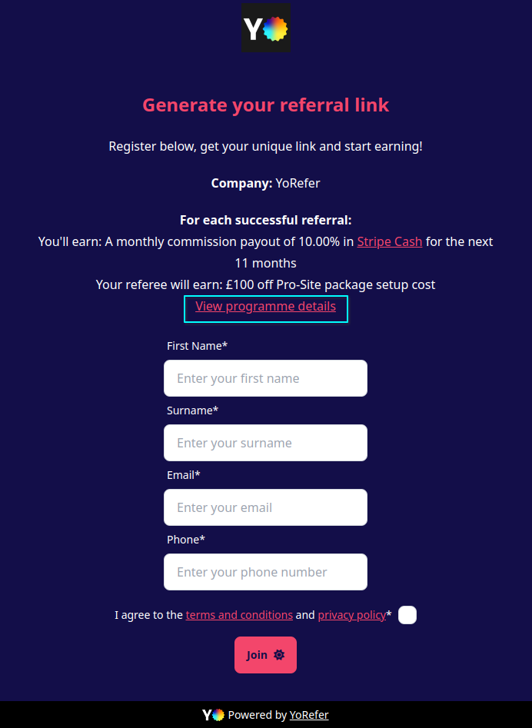Open the privacy policy link

click(351, 615)
